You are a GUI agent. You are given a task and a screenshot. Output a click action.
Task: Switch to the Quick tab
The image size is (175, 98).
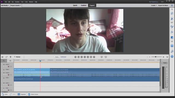point(75,5)
